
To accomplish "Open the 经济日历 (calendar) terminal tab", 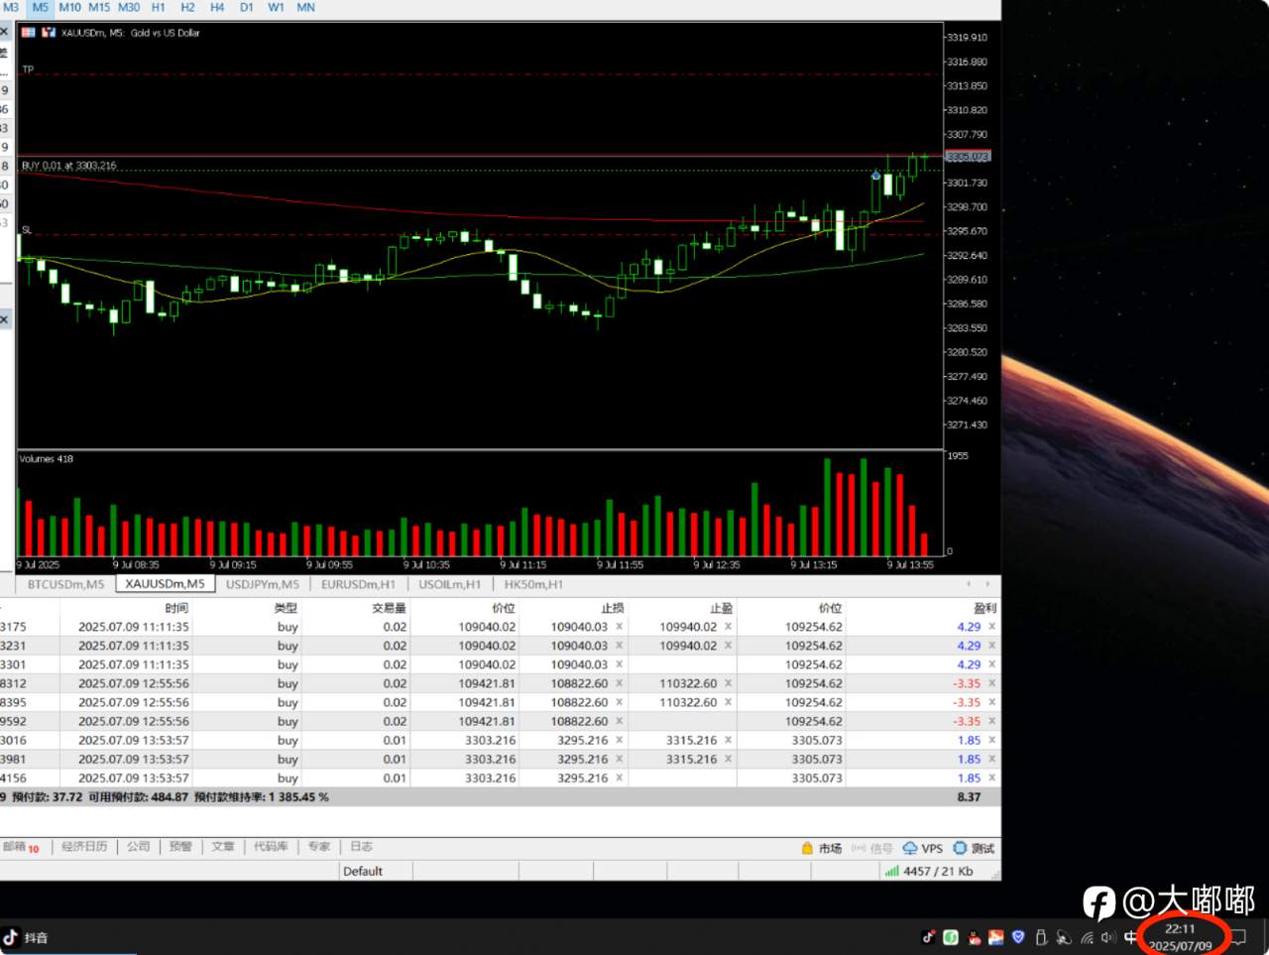I will tap(84, 846).
